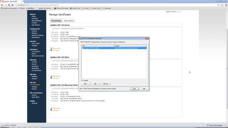
Task: Click the browser home icon
Action: (x=12, y=5)
